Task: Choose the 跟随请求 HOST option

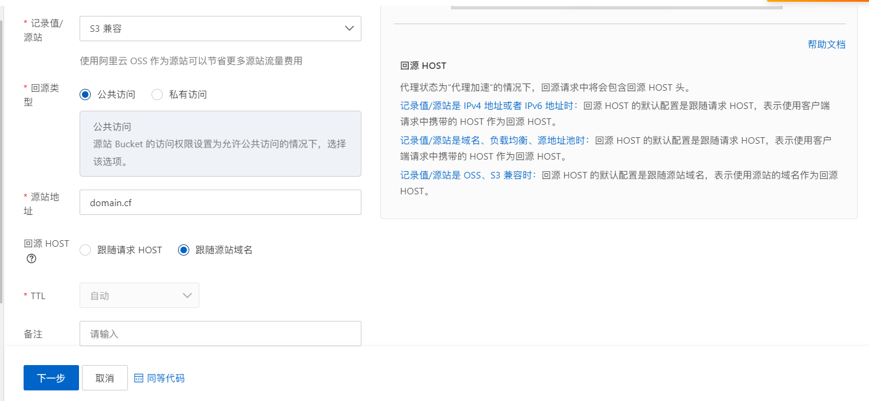Action: tap(85, 250)
